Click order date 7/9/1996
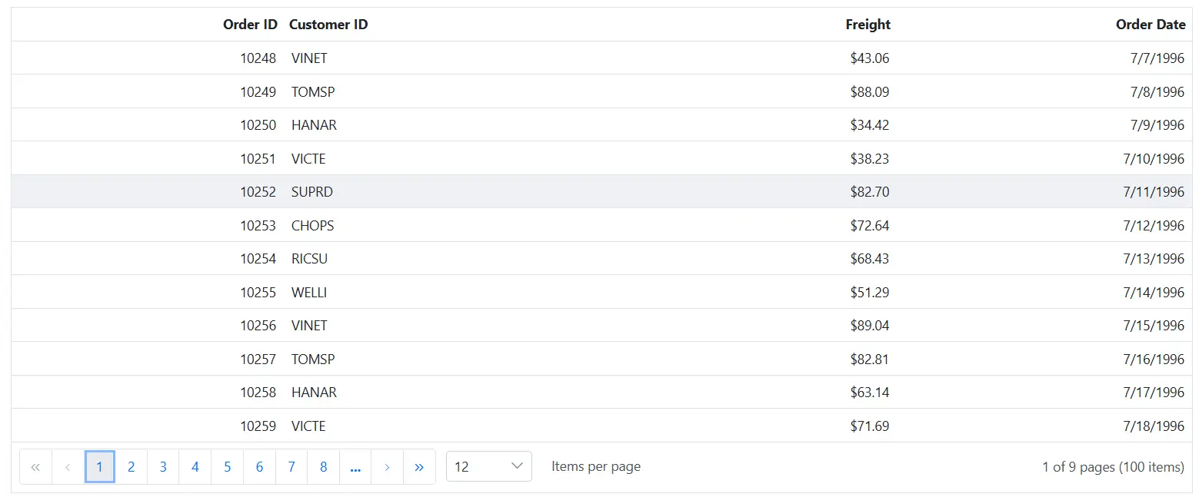 coord(1157,125)
